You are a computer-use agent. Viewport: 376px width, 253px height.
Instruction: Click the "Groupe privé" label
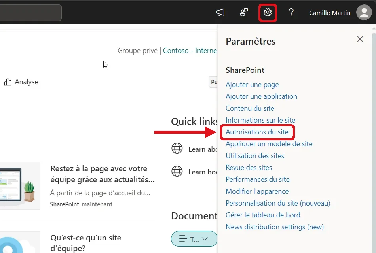click(x=137, y=51)
